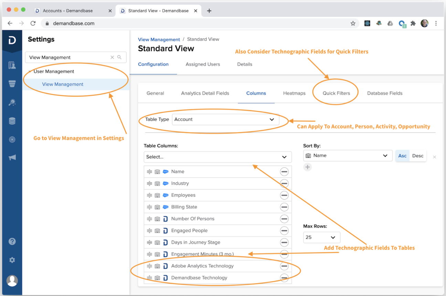Clear the View Management search text
Screen dimensions: 446x296
[x=112, y=57]
